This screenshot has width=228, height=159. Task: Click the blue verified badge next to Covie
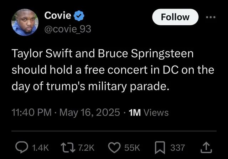(79, 16)
